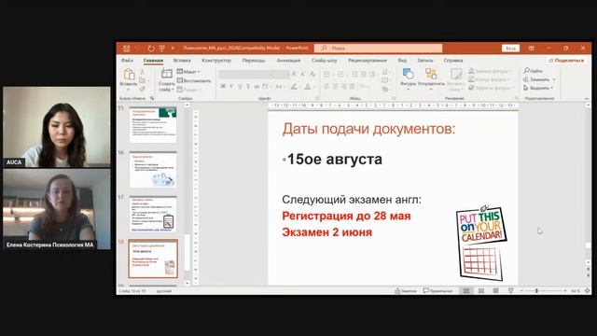Open the Change Case (Aa) dropdown

click(280, 87)
